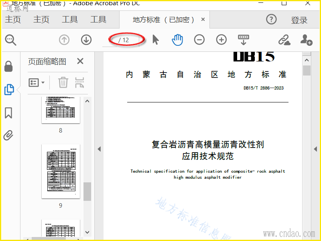Click the document vertical scrollbar handle

click(x=307, y=70)
